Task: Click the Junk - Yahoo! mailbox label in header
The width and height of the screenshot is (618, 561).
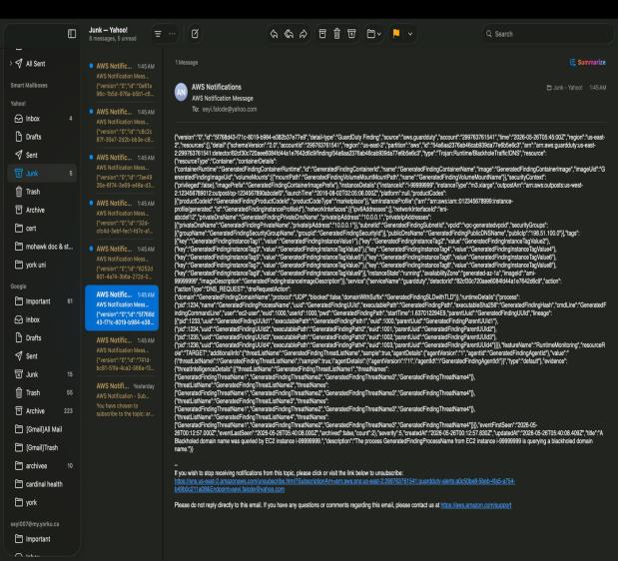Action: point(564,88)
